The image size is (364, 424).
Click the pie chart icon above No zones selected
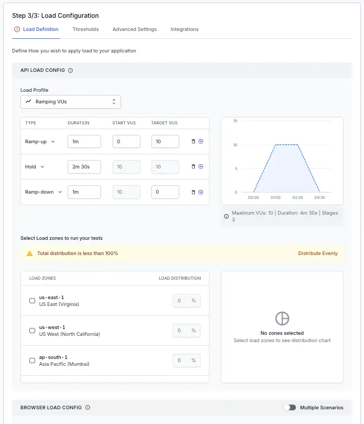(x=282, y=319)
